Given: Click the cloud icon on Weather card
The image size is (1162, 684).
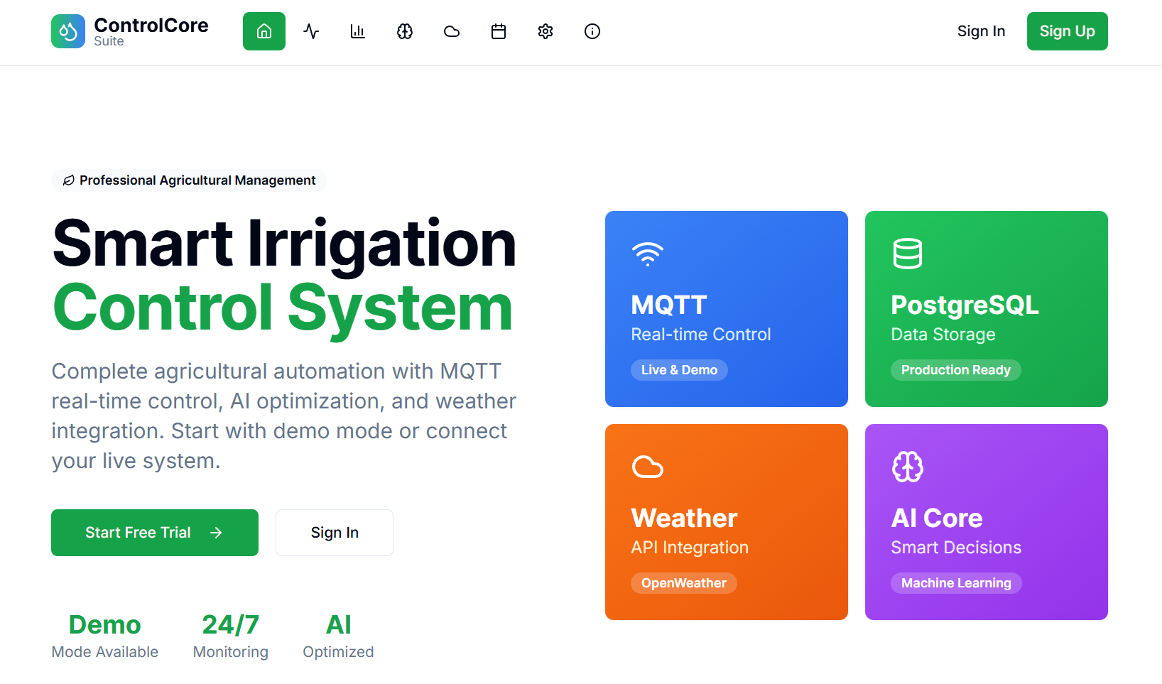Looking at the screenshot, I should pyautogui.click(x=648, y=467).
